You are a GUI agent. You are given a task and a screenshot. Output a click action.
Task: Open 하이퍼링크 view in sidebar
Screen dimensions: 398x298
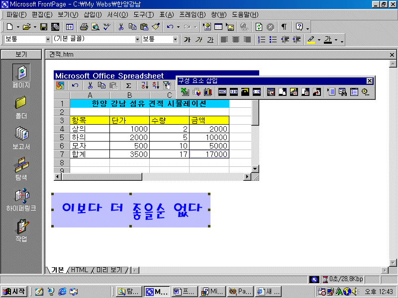pyautogui.click(x=21, y=200)
